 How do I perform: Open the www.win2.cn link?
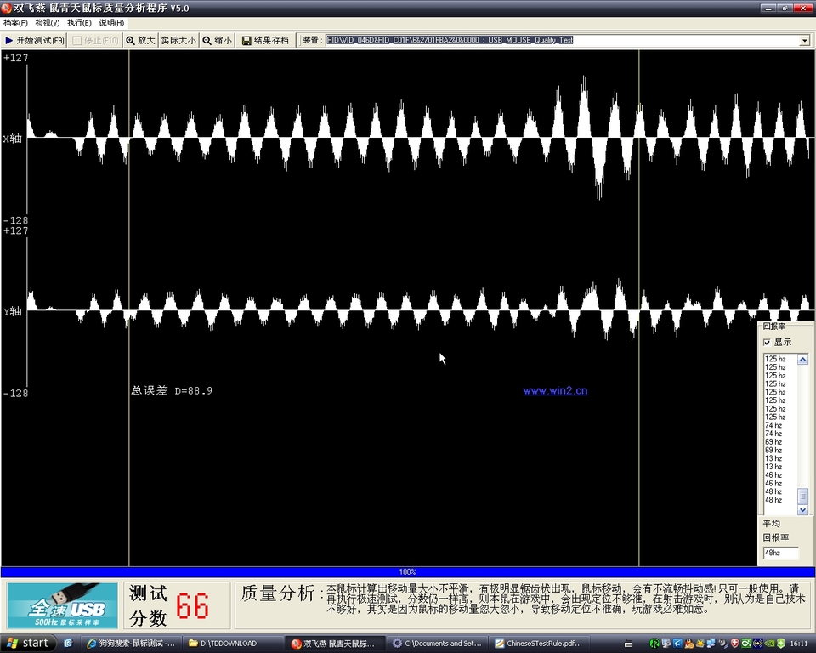point(555,391)
